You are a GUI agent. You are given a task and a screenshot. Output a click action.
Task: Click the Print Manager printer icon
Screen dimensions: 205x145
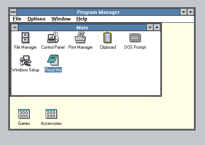[80, 38]
